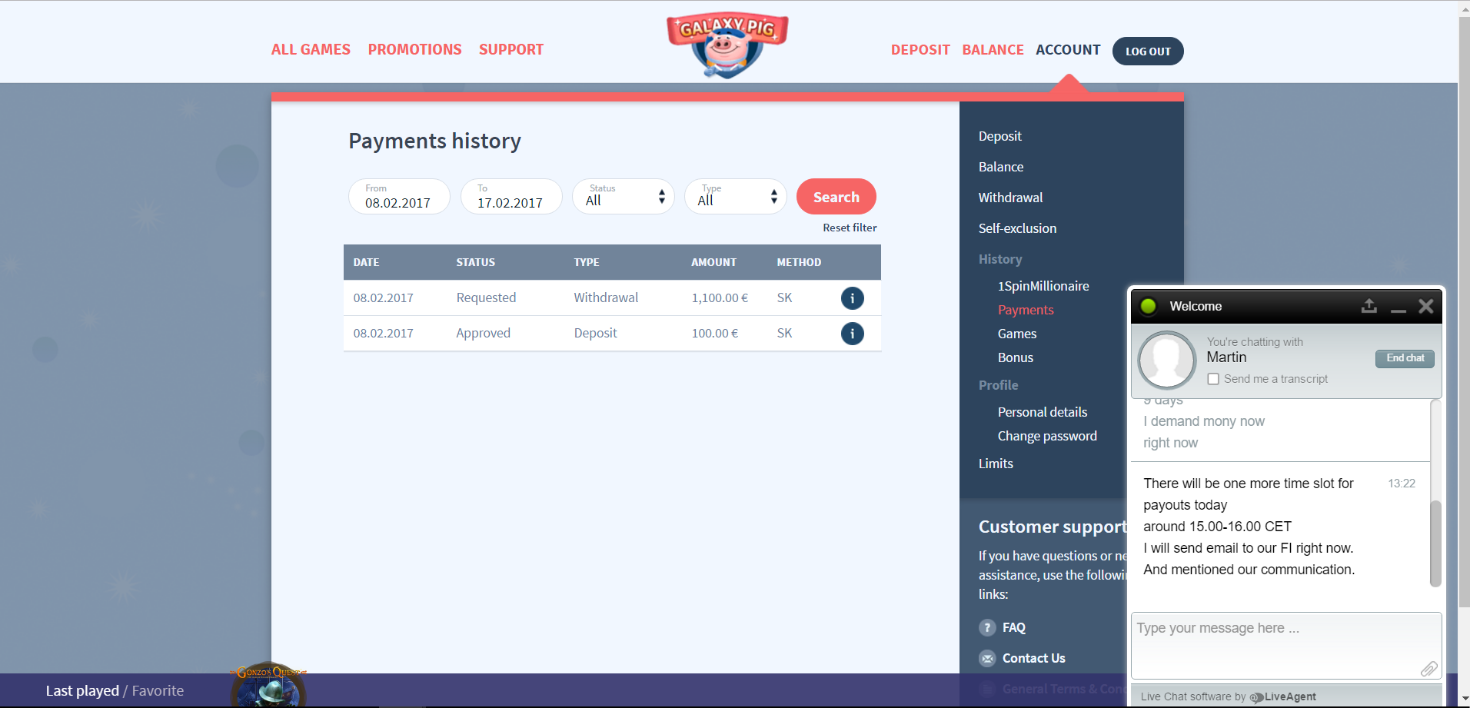Screen dimensions: 1470x708
Task: Open PROMOTIONS menu
Action: 414,49
